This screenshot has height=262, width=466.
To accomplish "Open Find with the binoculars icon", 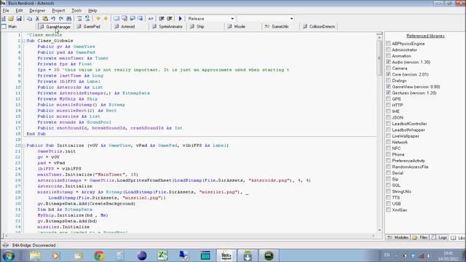I will click(68, 18).
